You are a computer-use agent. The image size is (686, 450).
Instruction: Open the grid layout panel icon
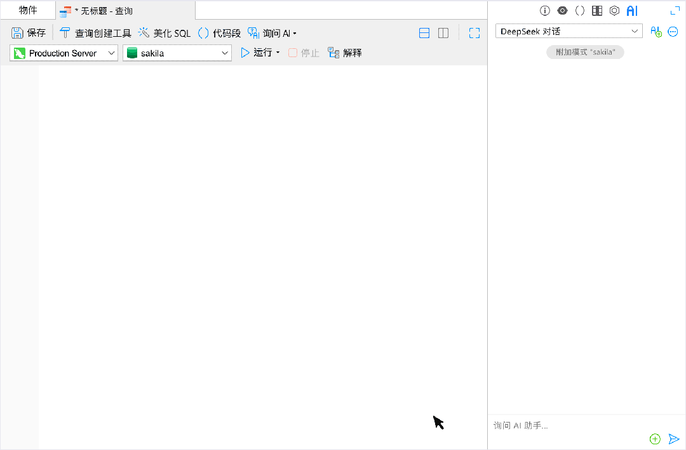(x=597, y=11)
